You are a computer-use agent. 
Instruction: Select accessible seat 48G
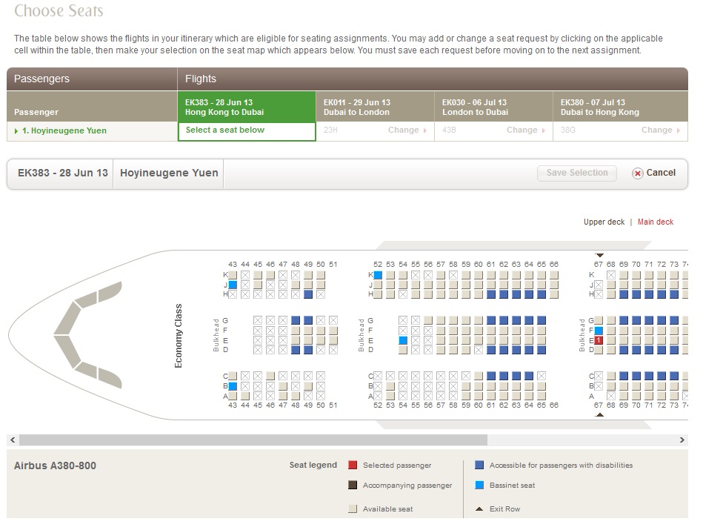[x=296, y=321]
